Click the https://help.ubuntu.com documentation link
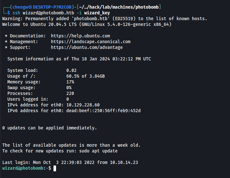The width and height of the screenshot is (230, 178). coord(80,36)
